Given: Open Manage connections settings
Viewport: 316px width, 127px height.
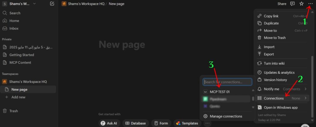Looking at the screenshot, I should tap(226, 116).
